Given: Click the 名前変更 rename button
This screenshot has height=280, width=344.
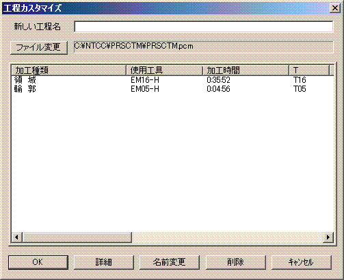Looking at the screenshot, I should [x=170, y=262].
